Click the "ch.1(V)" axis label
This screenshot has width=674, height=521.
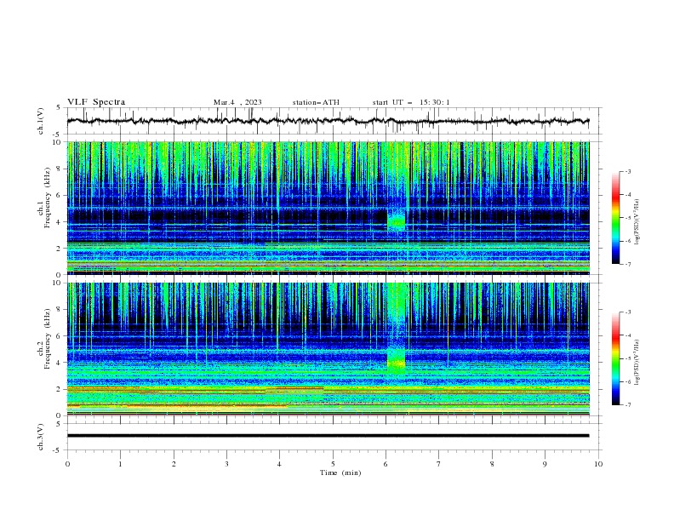[x=41, y=121]
